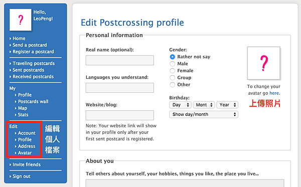Open the birthday Day dropdown

point(180,105)
